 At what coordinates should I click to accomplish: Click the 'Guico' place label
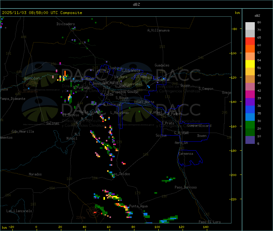pyautogui.click(x=185, y=85)
